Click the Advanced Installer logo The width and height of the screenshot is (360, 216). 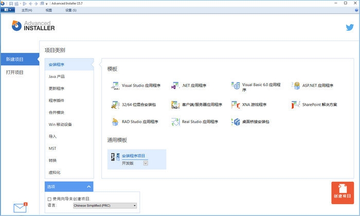33,26
